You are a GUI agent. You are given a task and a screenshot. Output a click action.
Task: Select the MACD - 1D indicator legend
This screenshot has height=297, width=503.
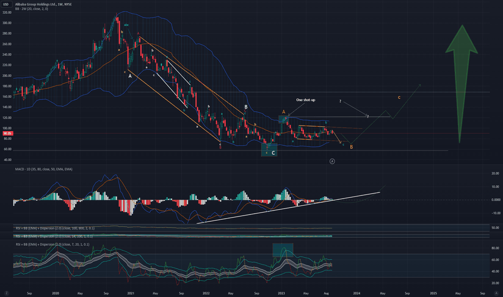coord(44,169)
